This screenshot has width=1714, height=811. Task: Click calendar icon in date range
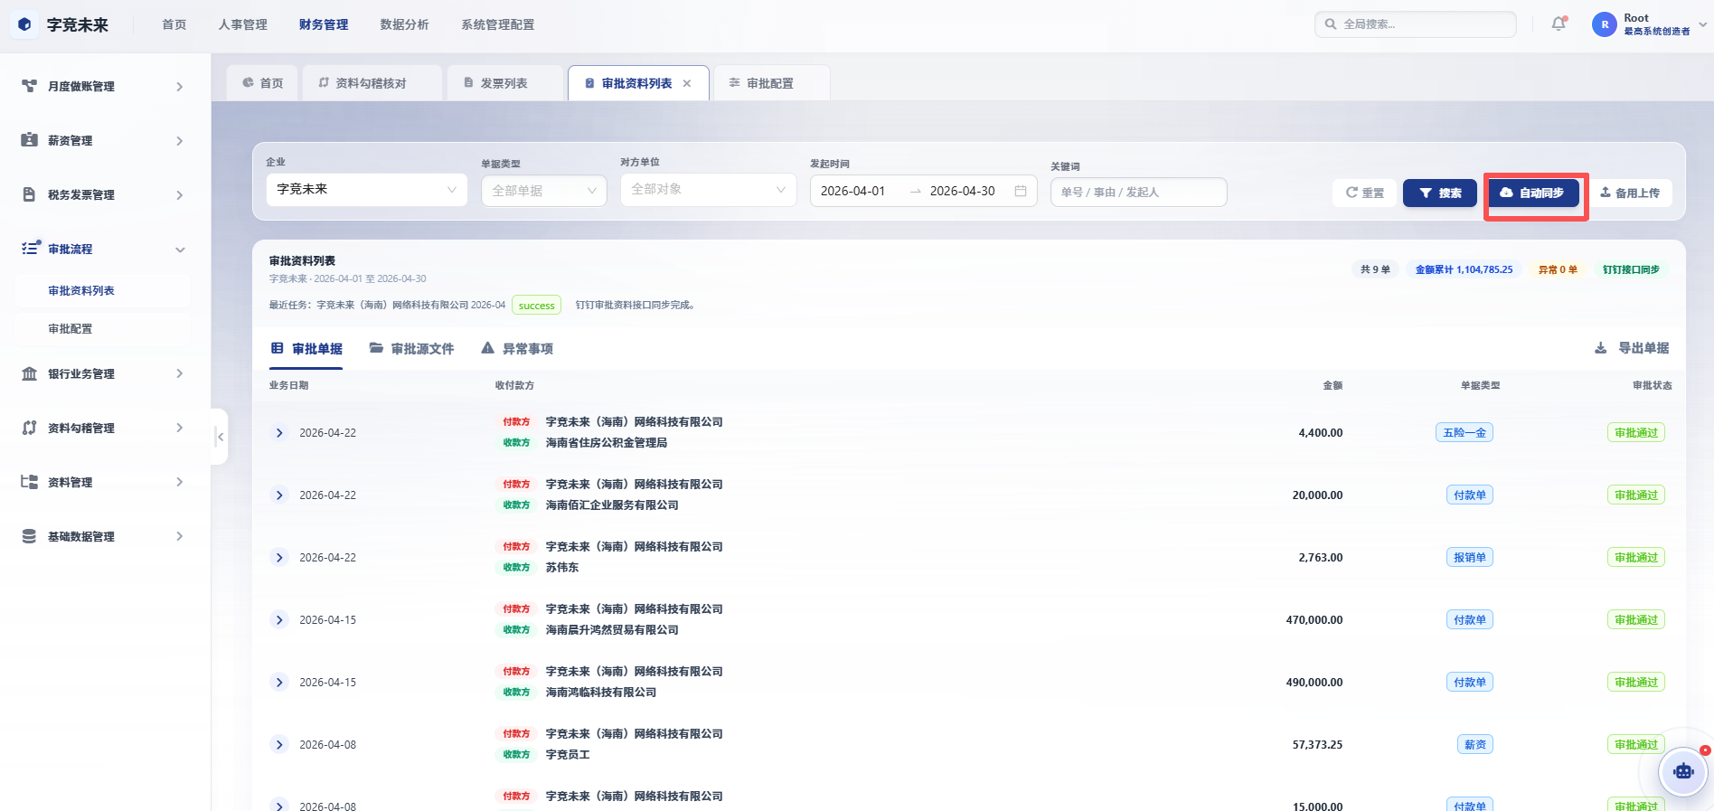pos(1021,191)
